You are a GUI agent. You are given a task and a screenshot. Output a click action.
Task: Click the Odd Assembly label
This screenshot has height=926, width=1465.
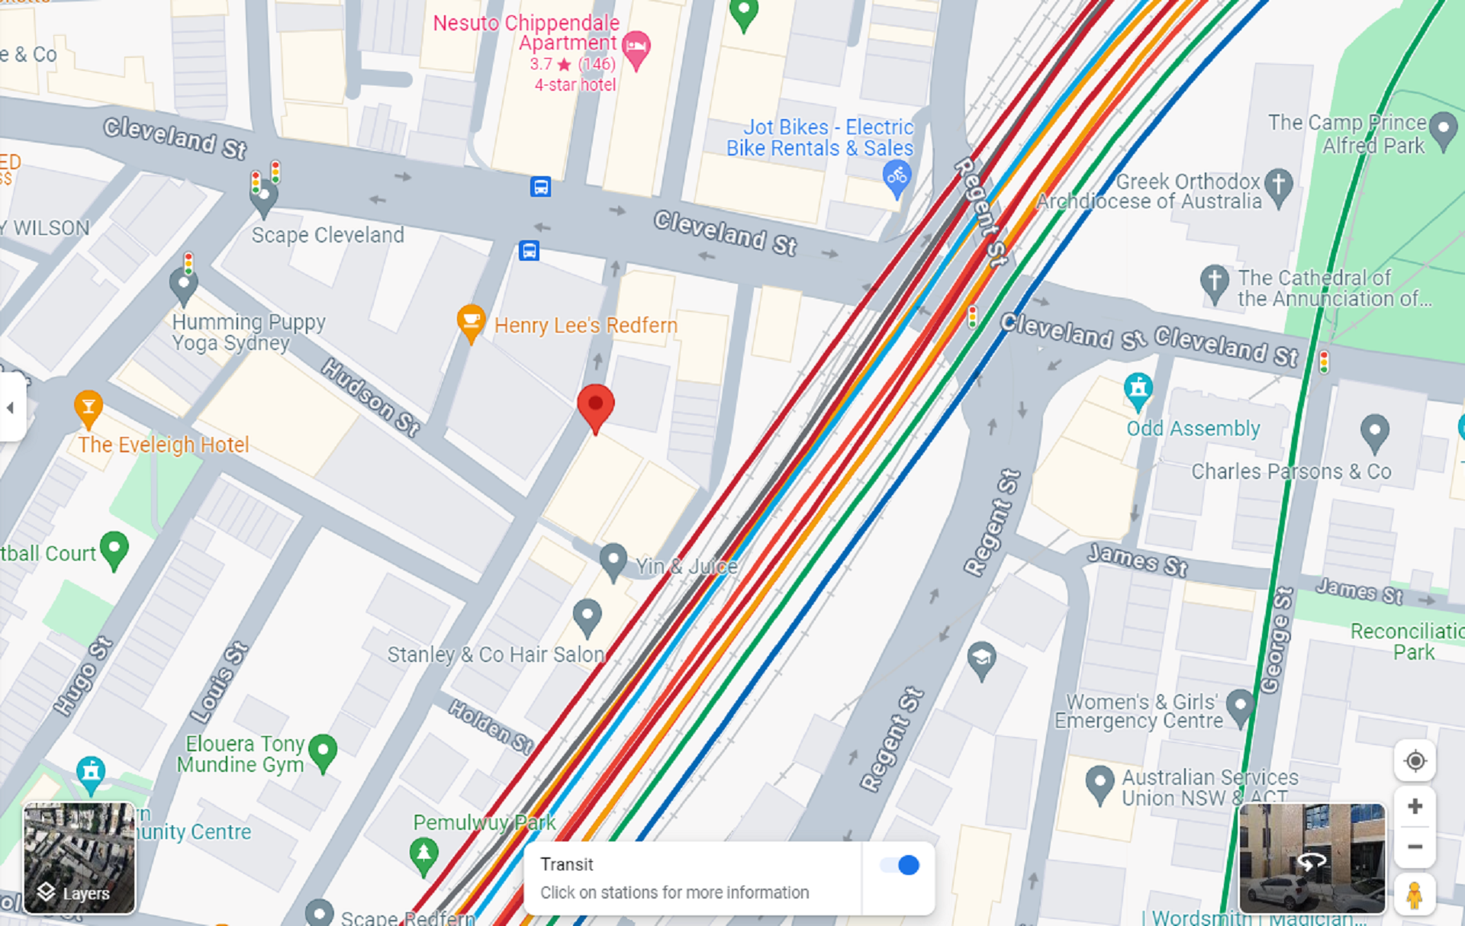coord(1193,429)
